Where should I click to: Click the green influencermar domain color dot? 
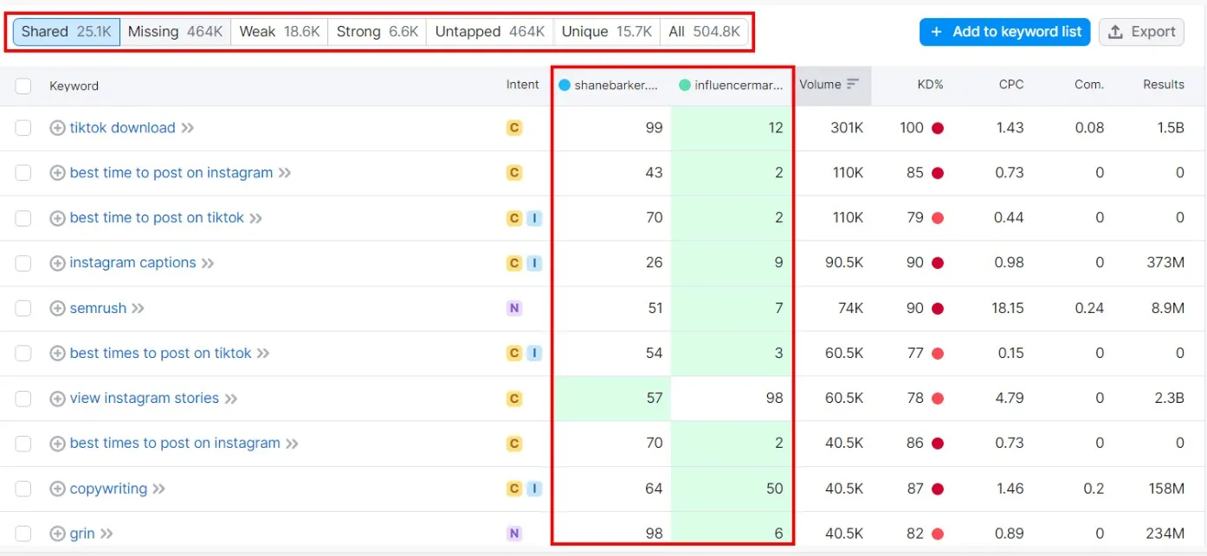[x=685, y=86]
